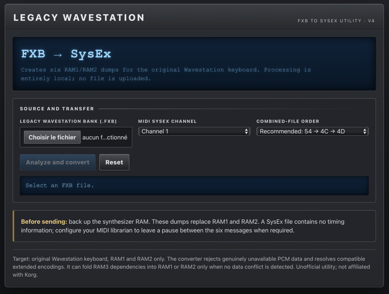The image size is (389, 294).
Task: Click the Analyze and convert button
Action: [x=58, y=162]
